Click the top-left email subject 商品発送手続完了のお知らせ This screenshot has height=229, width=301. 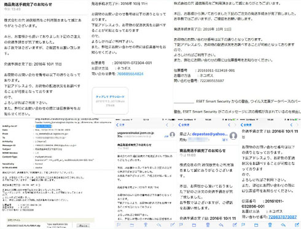point(28,4)
